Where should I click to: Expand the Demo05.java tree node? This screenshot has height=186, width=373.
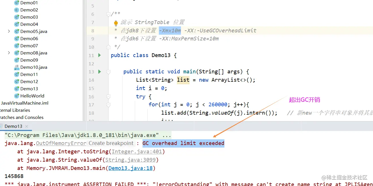point(9,31)
